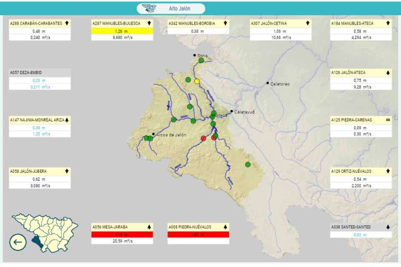Click the 0,38 m value for MANUBLES-BOROBIA
The image size is (401, 267).
coord(198,31)
